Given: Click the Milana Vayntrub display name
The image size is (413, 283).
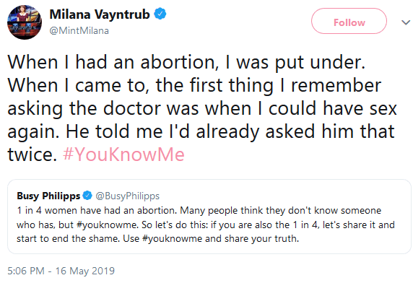Looking at the screenshot, I should pos(100,14).
